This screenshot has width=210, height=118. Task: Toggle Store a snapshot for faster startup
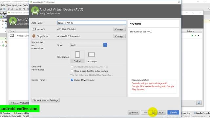coord(72,71)
